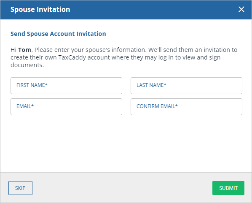This screenshot has height=203, width=252.
Task: Click the 'Spouse Invitation' title text
Action: pos(40,10)
